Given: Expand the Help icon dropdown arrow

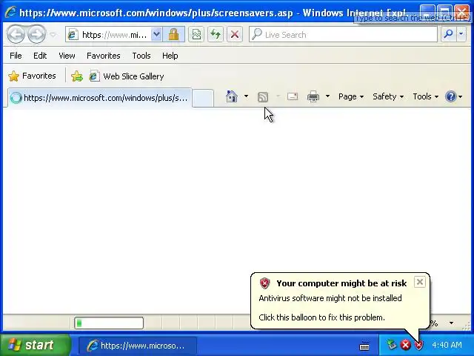Looking at the screenshot, I should tap(461, 97).
